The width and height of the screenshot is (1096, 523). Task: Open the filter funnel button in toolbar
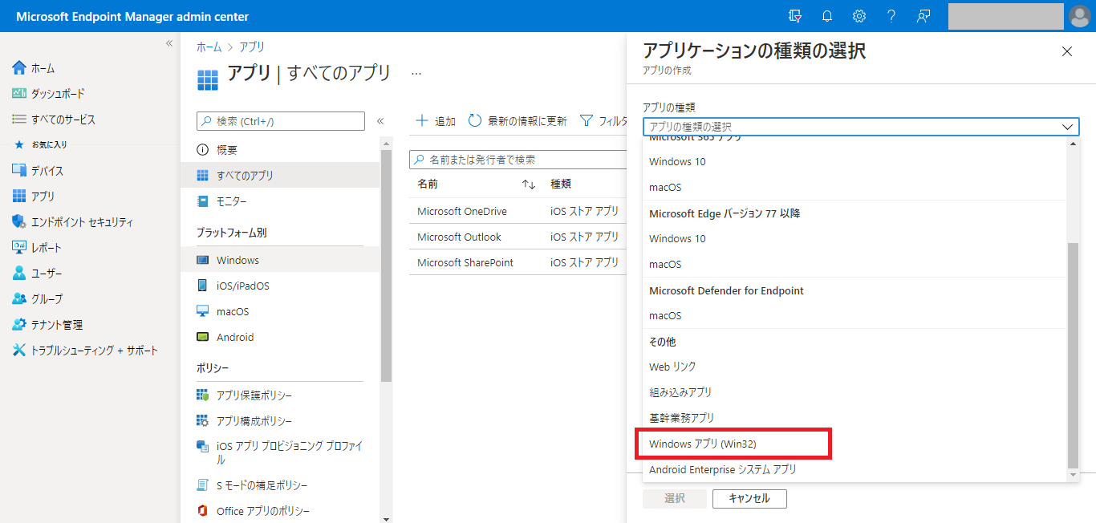click(x=603, y=121)
